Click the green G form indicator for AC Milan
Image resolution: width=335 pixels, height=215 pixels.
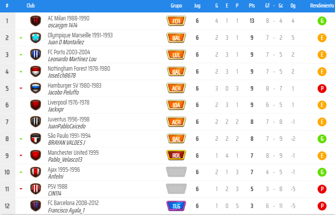tap(322, 21)
